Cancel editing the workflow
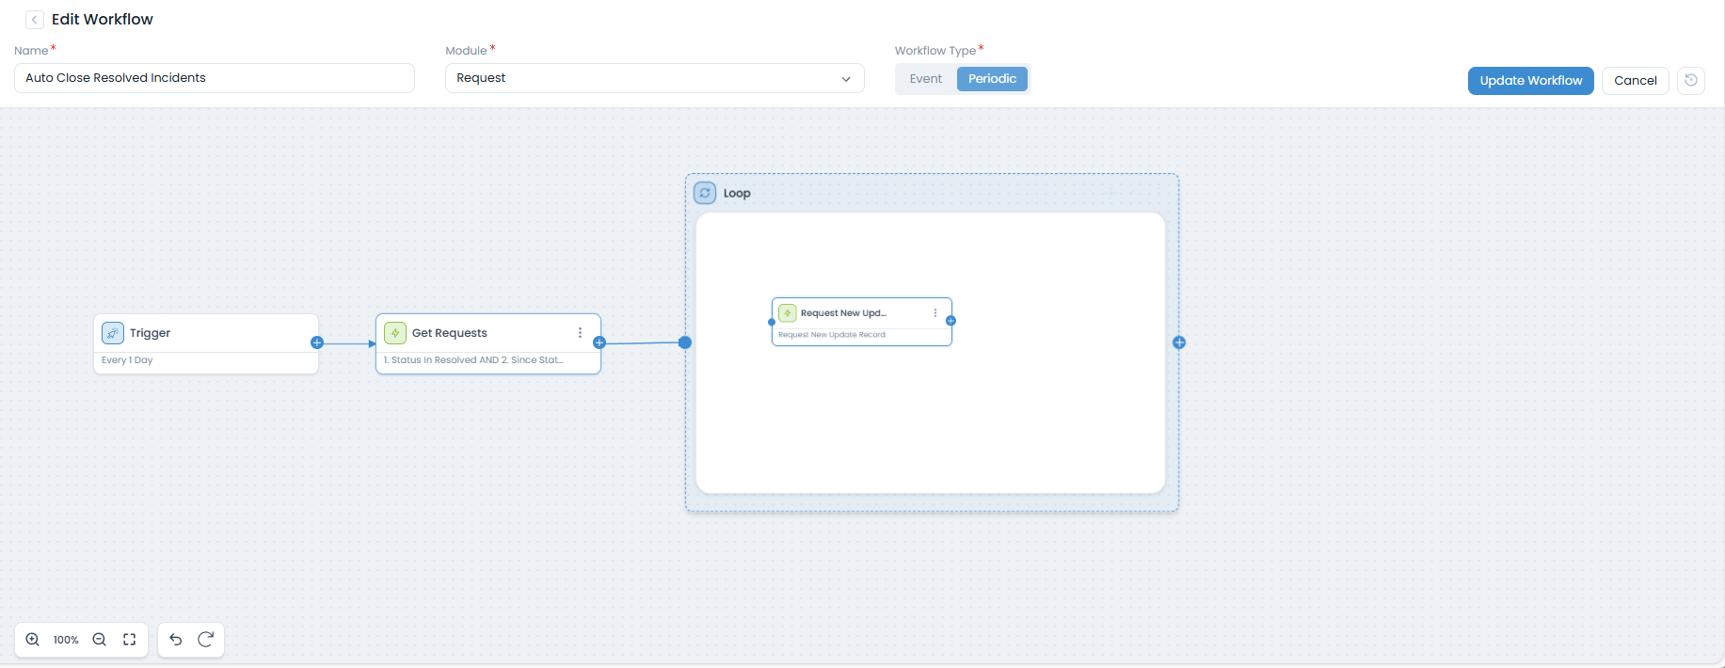Viewport: 1725px width, 668px height. click(x=1635, y=80)
